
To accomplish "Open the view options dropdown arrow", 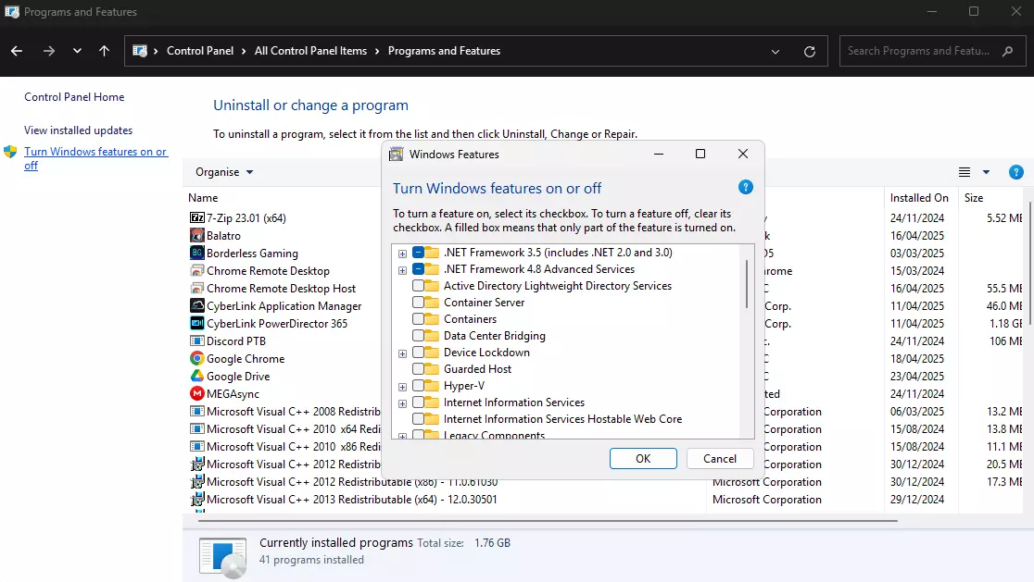I will [x=986, y=172].
